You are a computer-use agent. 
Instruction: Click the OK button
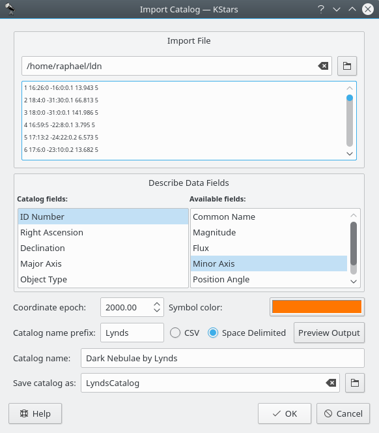coord(285,413)
